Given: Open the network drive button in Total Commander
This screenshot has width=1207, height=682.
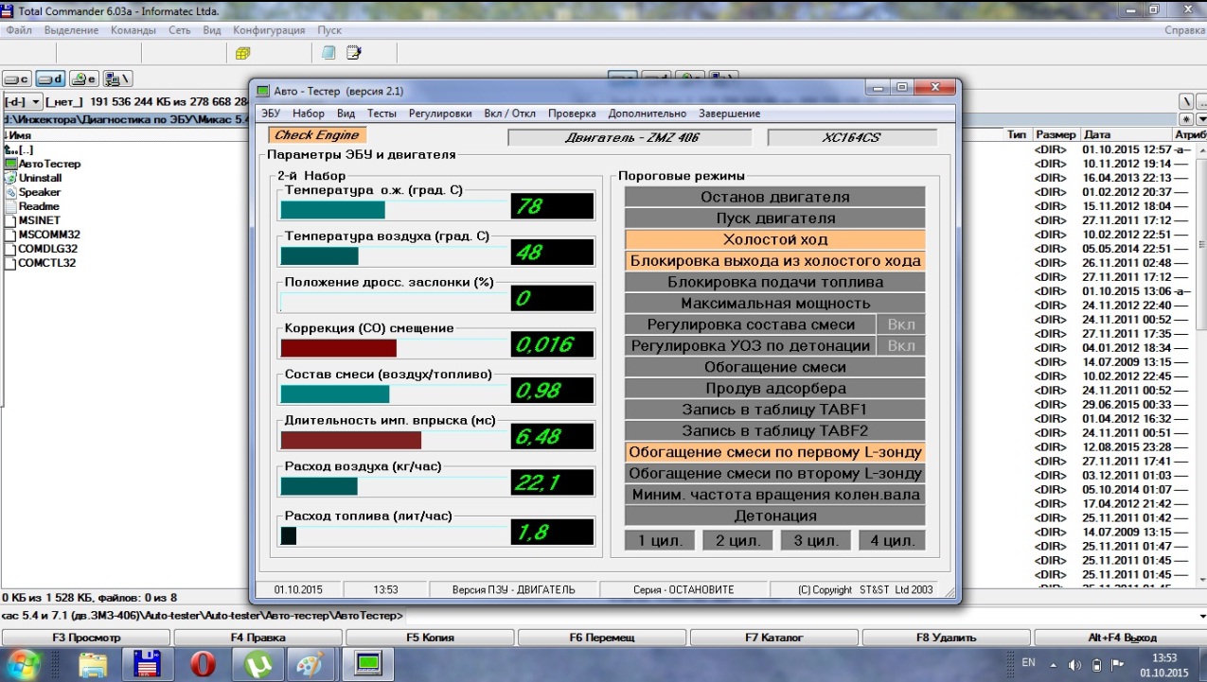Looking at the screenshot, I should coord(117,79).
